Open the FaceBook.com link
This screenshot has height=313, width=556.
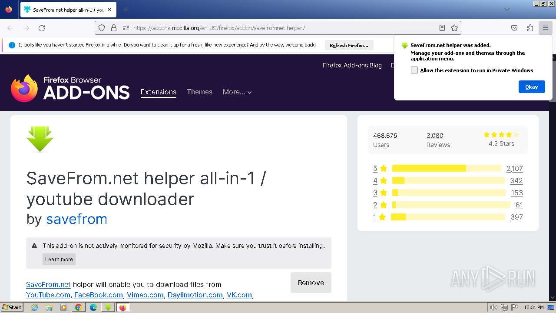click(99, 295)
